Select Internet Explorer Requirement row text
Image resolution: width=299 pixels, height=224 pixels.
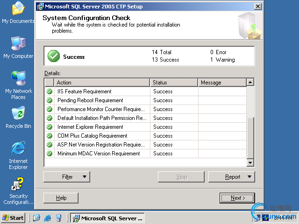90,127
